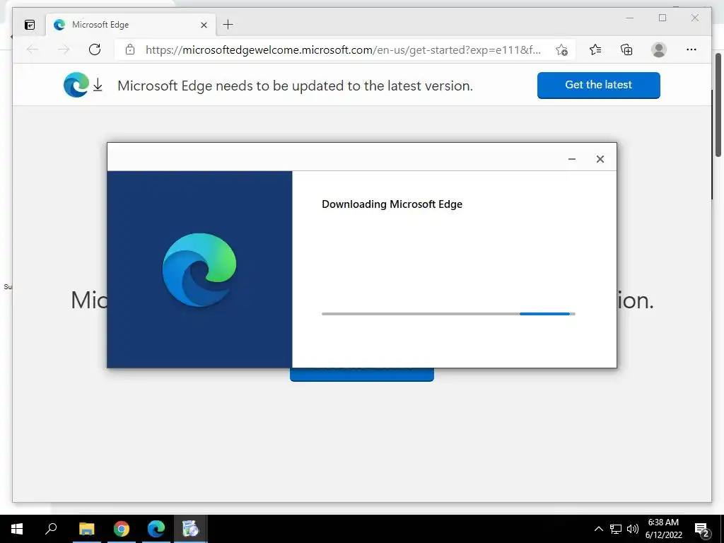
Task: Click the download progress bar
Action: [448, 314]
